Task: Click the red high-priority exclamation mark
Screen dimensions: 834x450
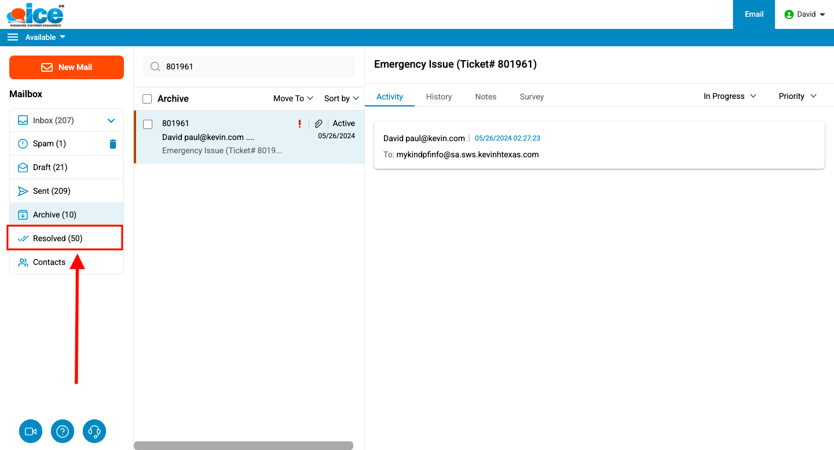Action: [x=299, y=124]
